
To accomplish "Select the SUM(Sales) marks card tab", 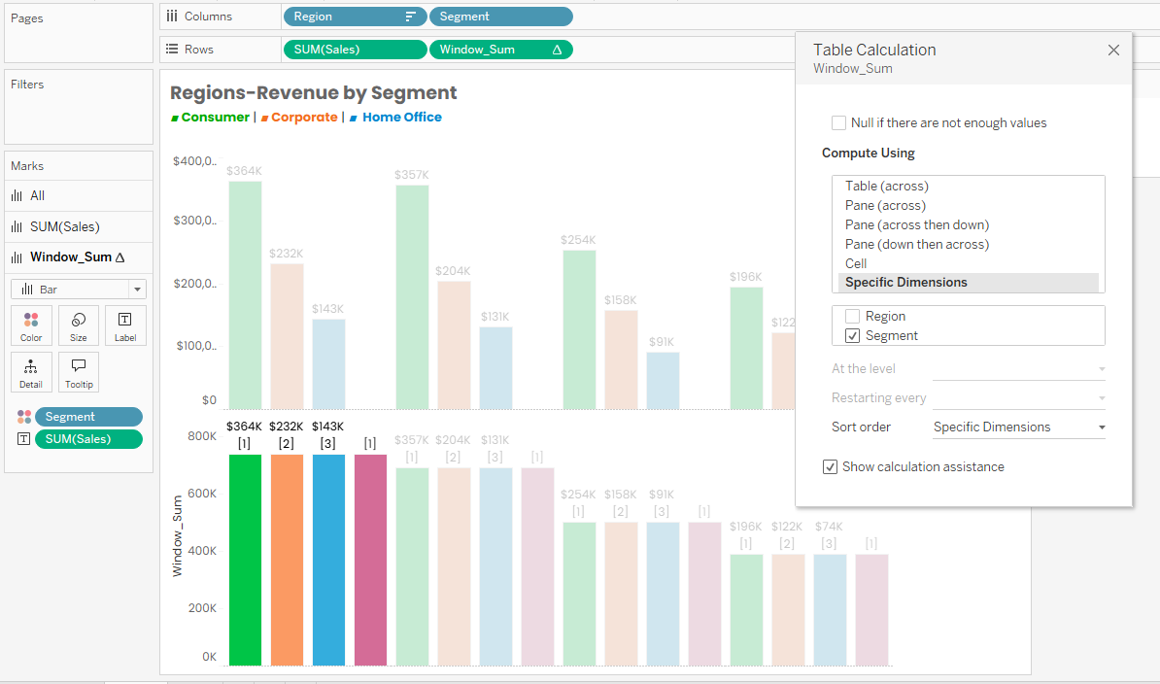I will pos(64,227).
